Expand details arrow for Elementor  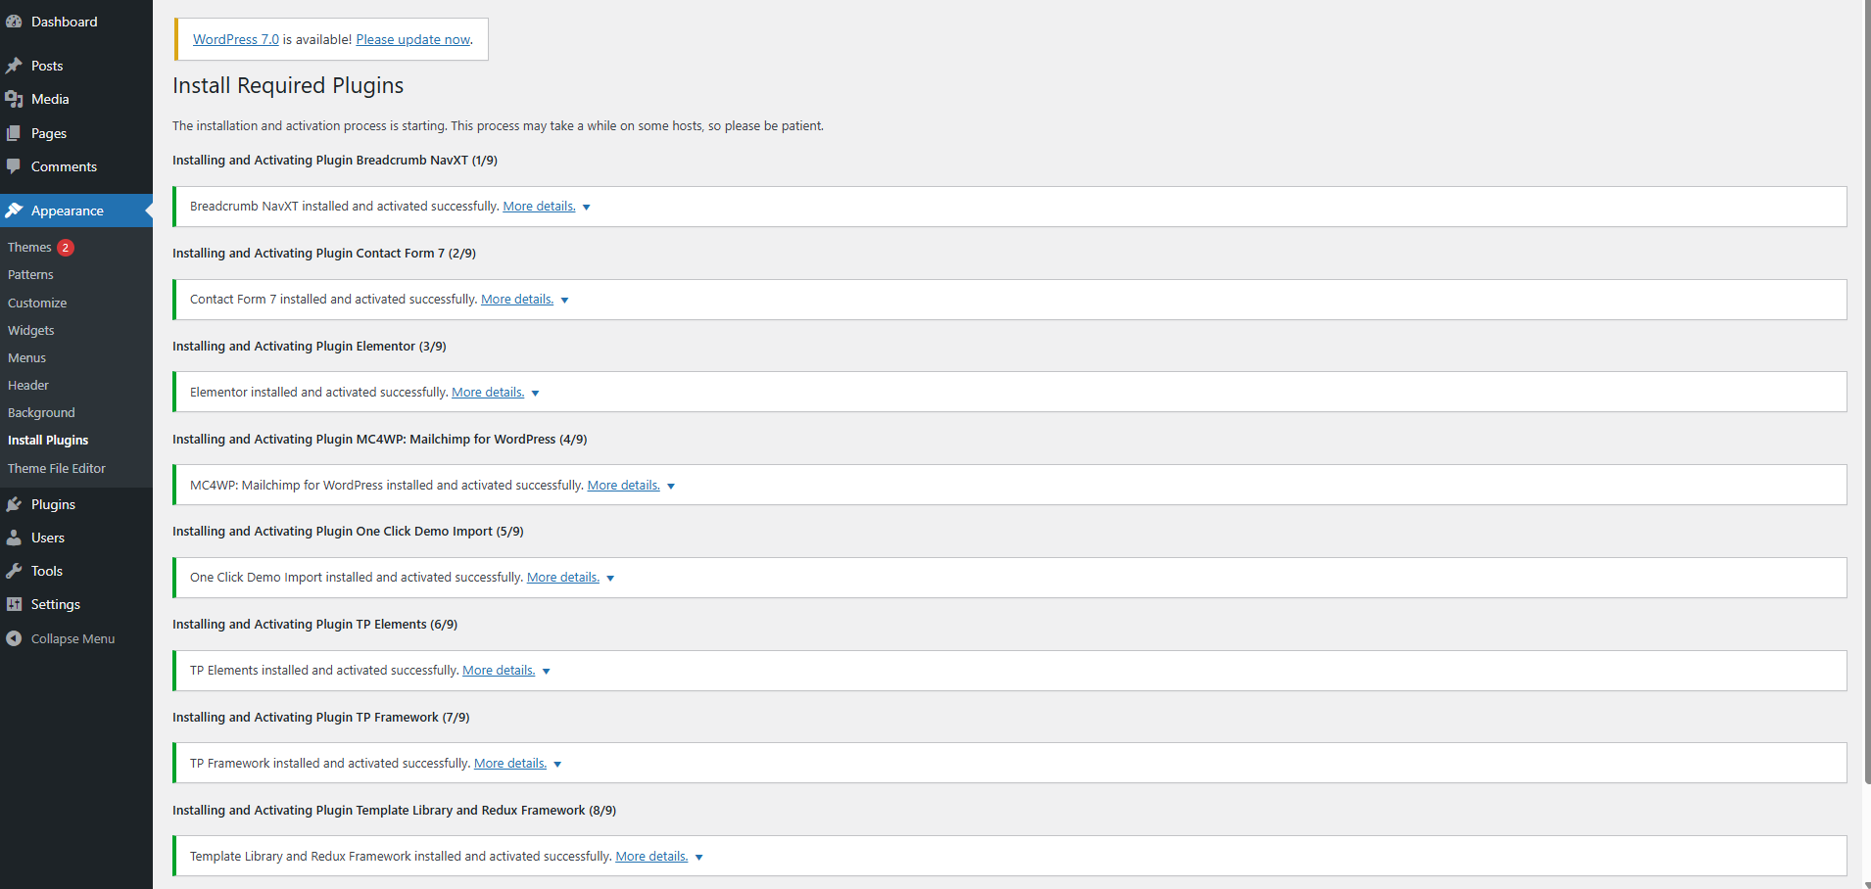click(535, 394)
